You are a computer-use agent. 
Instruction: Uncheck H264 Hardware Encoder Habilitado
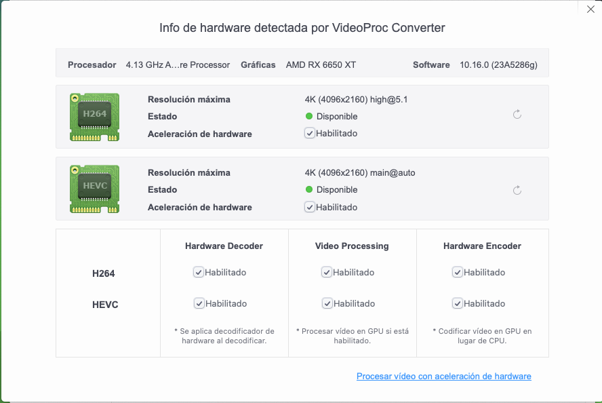pos(457,272)
